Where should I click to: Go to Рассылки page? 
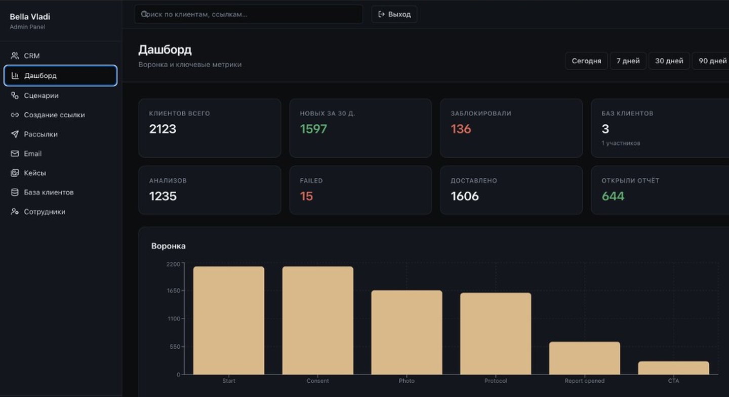coord(61,134)
